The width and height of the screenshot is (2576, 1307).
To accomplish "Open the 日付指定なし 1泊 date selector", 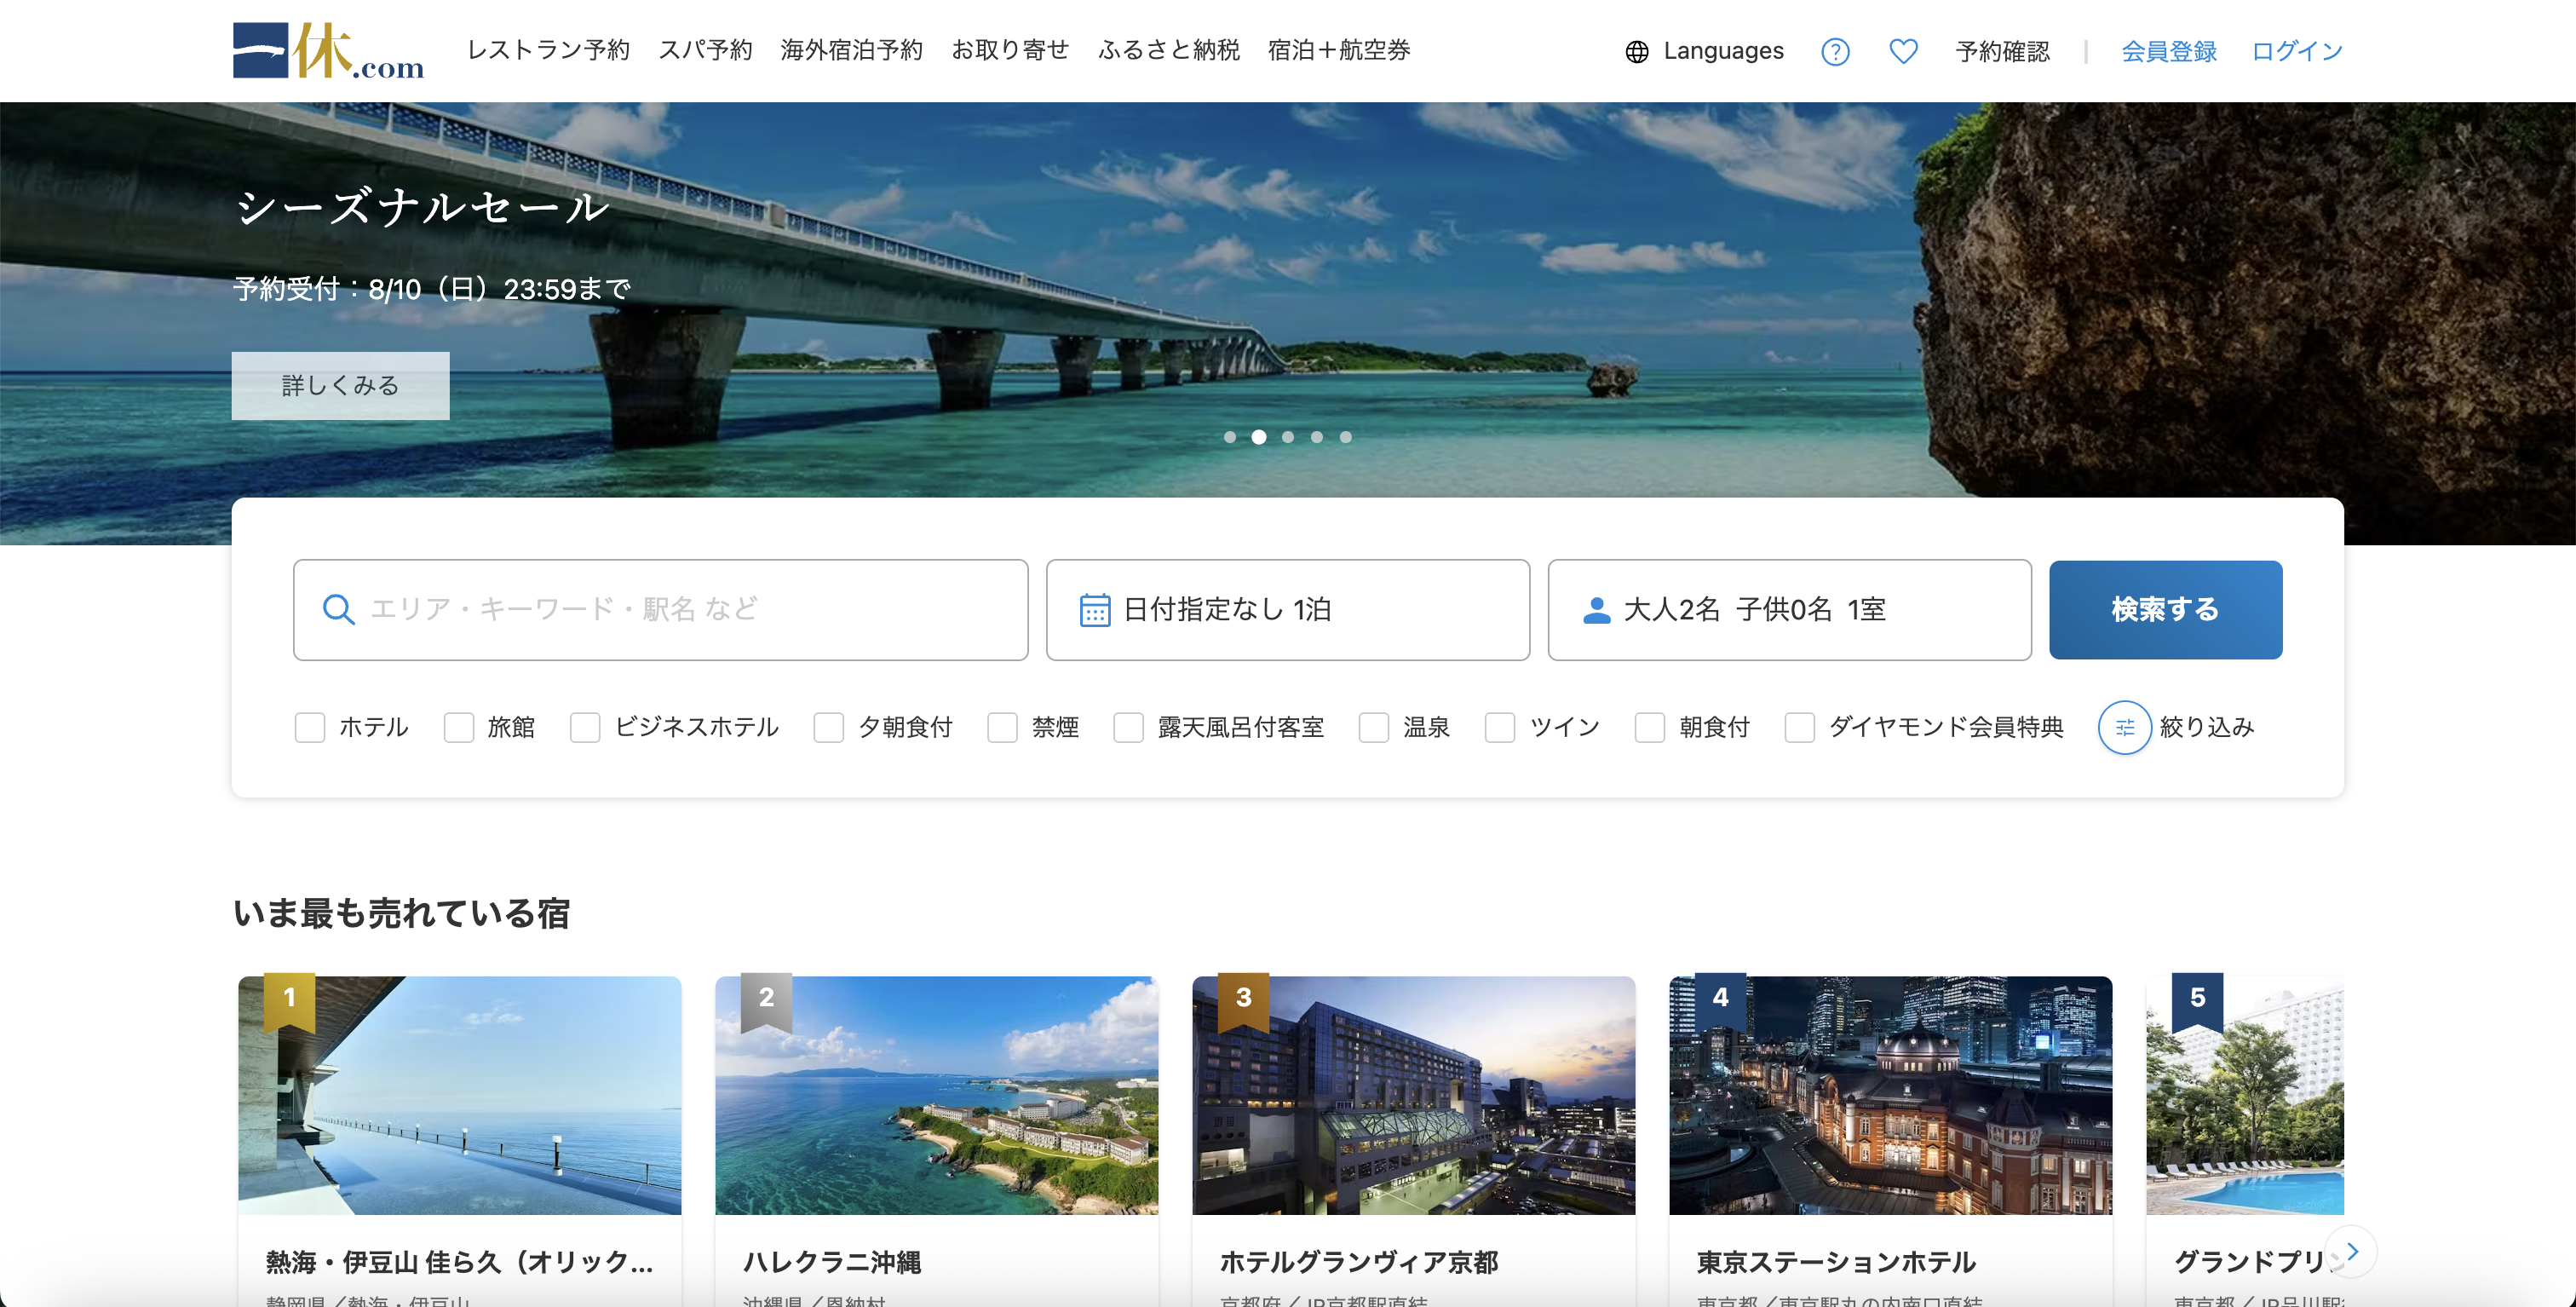I will click(x=1288, y=609).
